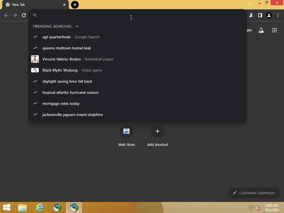Image resolution: width=284 pixels, height=213 pixels.
Task: Go forward with the forward arrow
Action: pos(15,15)
